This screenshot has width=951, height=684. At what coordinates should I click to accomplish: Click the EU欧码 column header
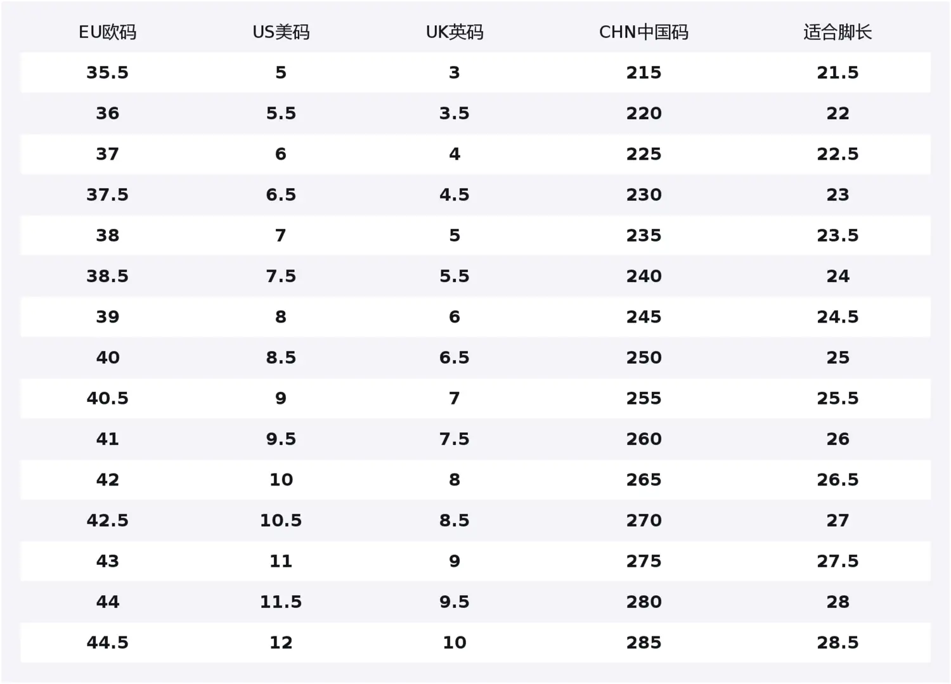click(107, 32)
